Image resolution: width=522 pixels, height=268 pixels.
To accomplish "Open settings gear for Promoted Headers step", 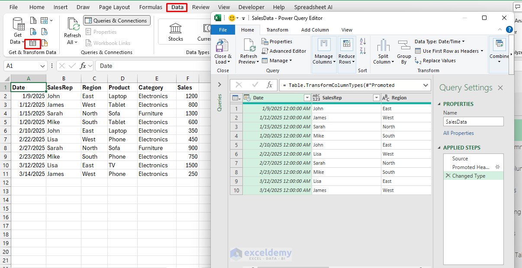I will [497, 167].
